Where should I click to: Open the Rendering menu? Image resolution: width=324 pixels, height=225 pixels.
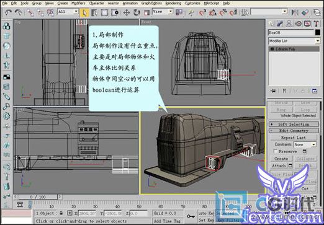(173, 3)
